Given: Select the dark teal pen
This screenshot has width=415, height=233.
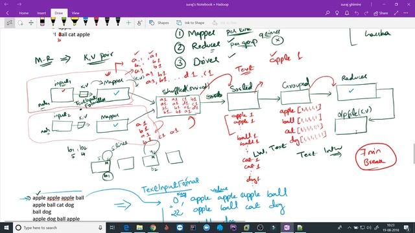Looking at the screenshot, I should (118, 22).
